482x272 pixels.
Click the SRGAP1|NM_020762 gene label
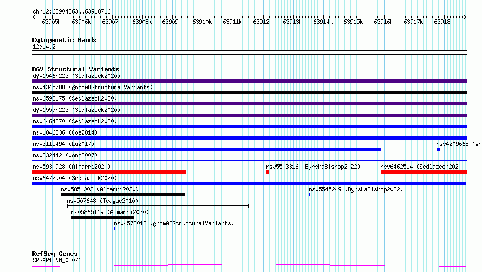(58, 260)
